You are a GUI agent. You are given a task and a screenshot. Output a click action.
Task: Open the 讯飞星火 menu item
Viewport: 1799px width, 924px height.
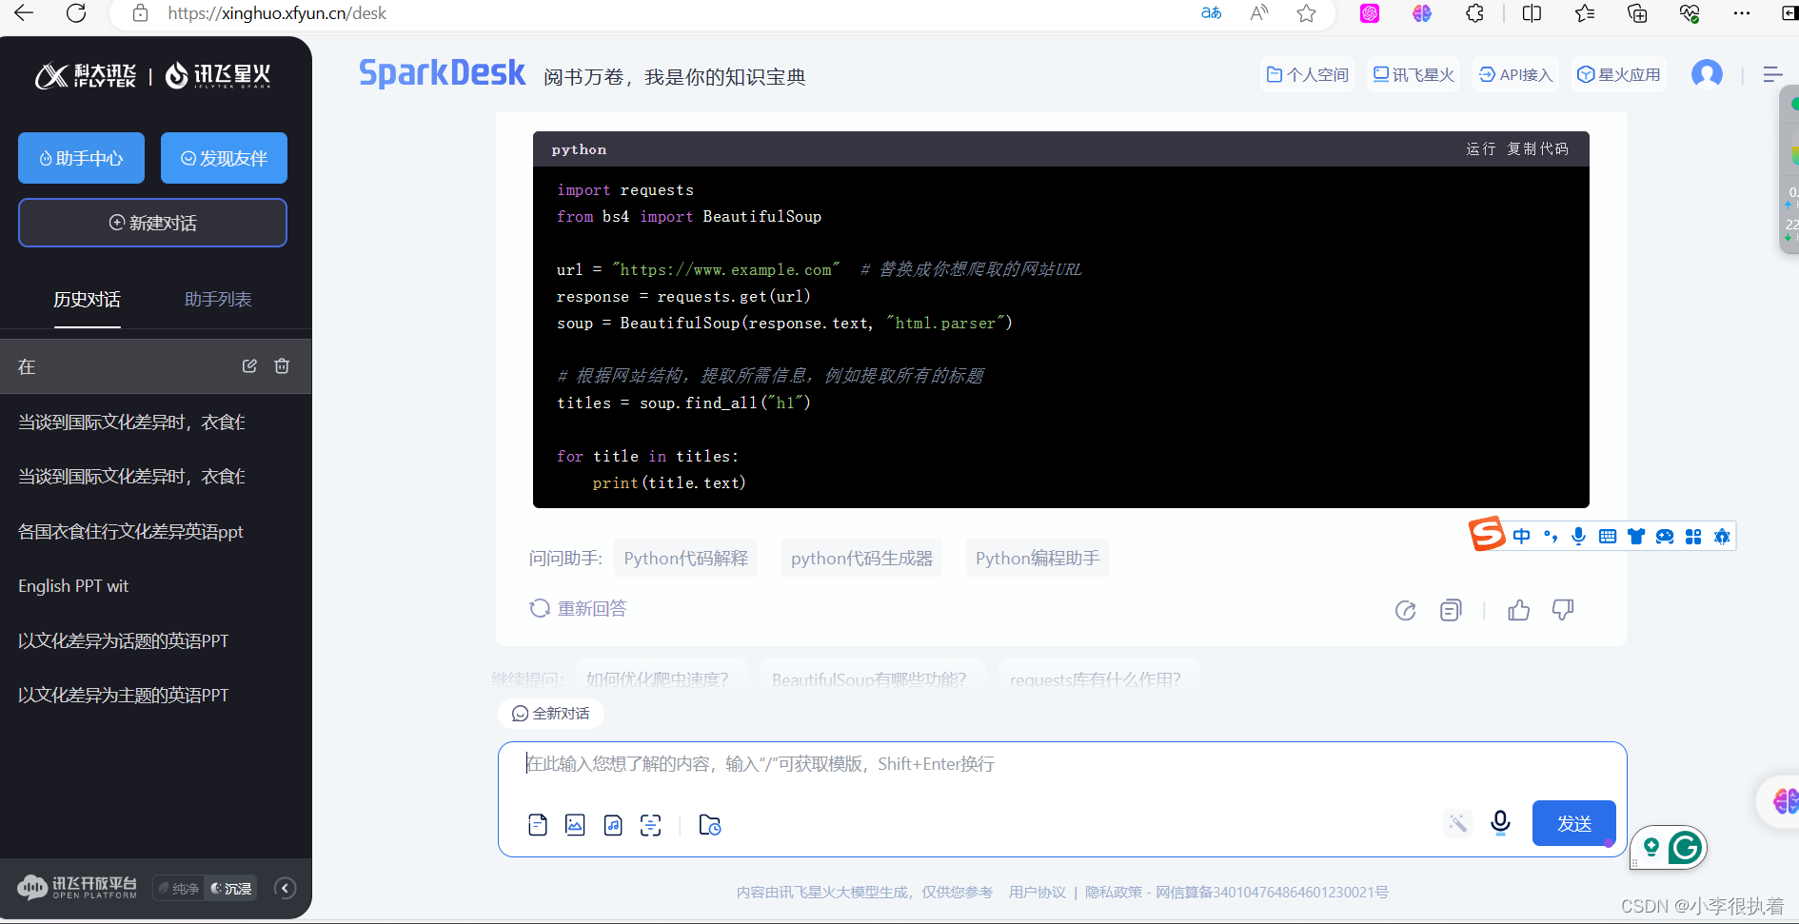tap(1413, 74)
